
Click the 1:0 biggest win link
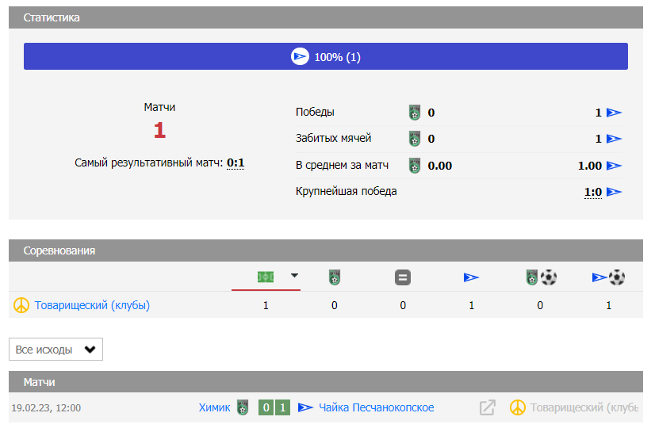coord(592,192)
